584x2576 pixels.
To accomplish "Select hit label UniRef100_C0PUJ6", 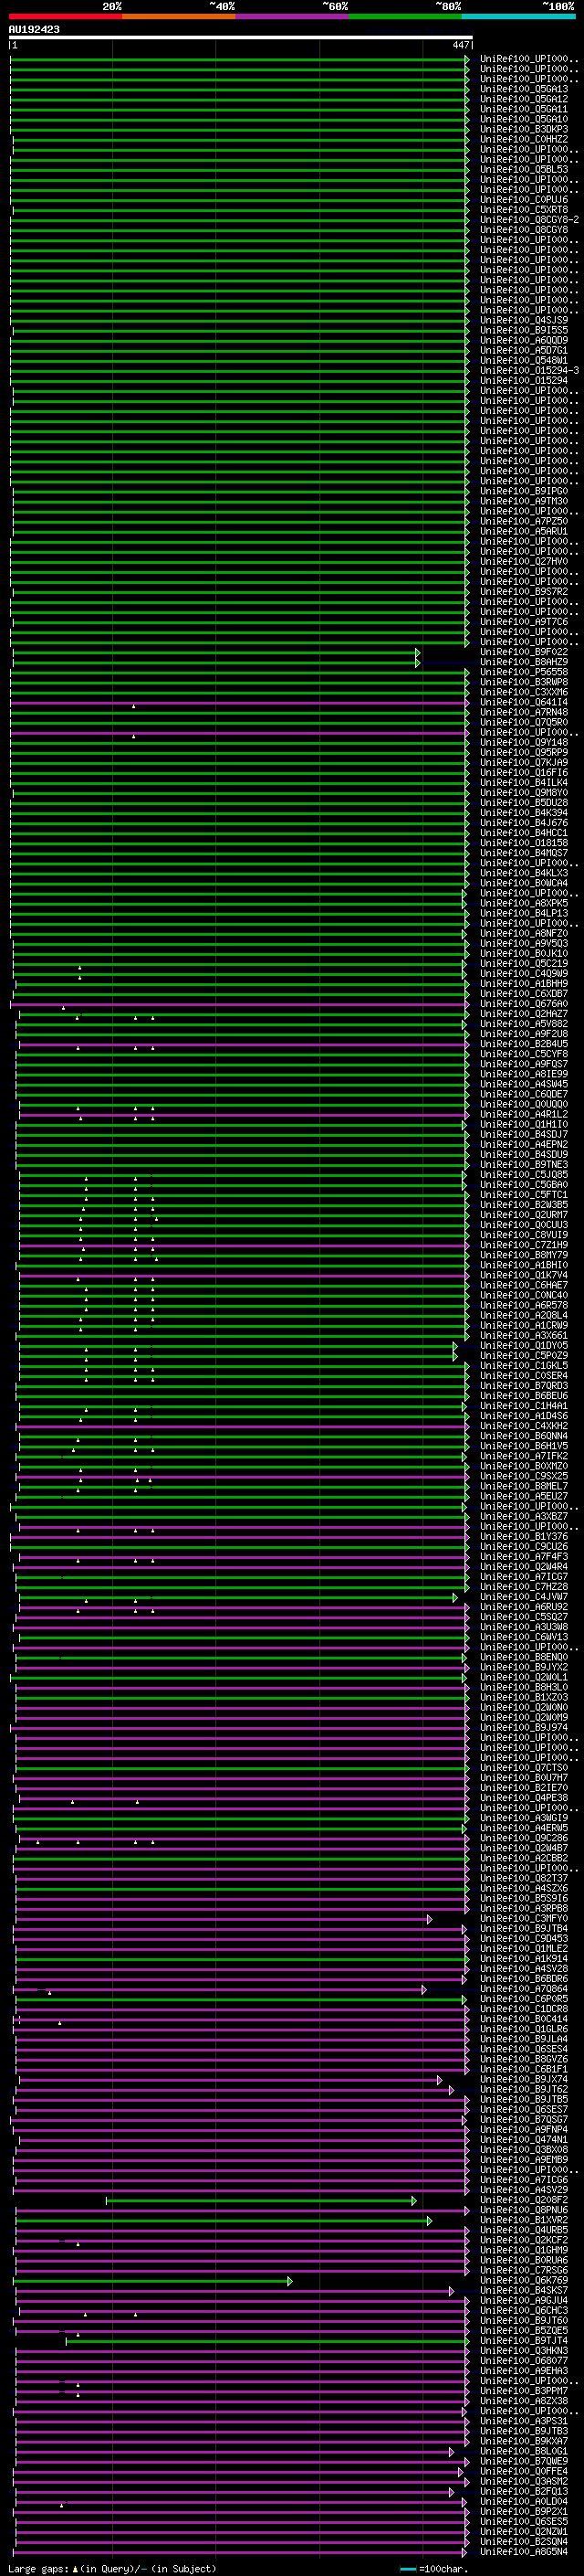I will (524, 200).
